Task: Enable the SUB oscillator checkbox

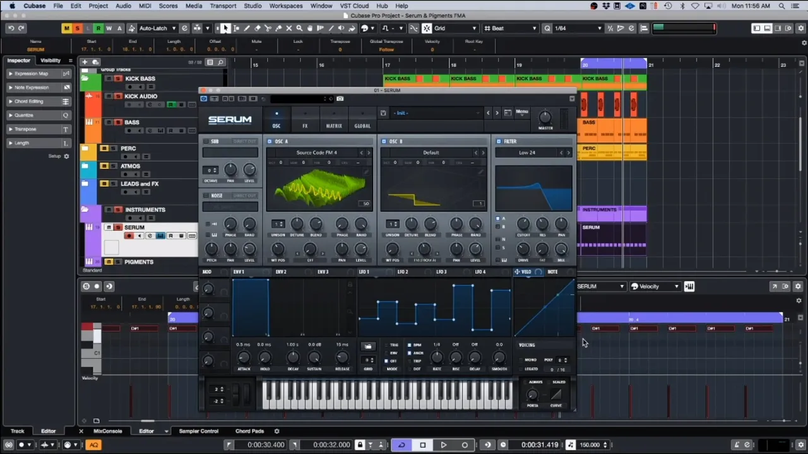Action: tap(206, 141)
